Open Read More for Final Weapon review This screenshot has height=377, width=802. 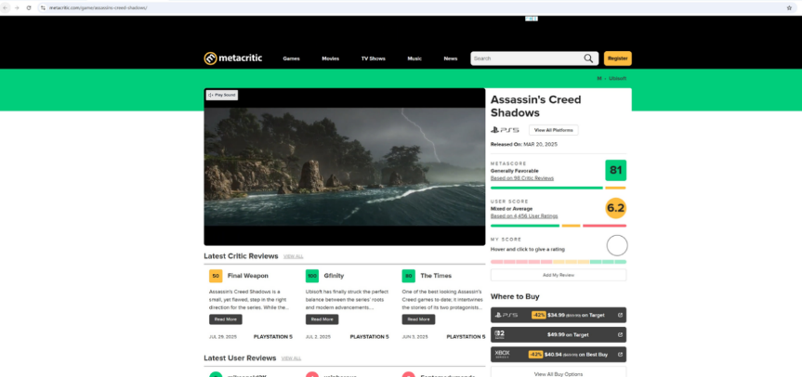point(226,319)
